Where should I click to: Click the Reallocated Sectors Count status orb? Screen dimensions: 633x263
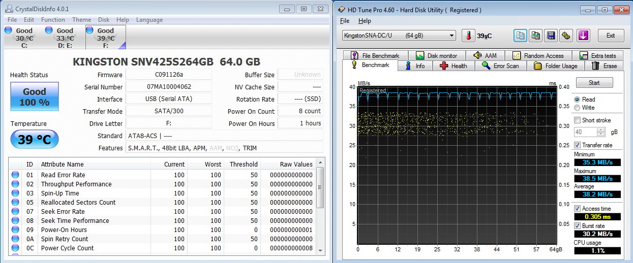tap(15, 203)
